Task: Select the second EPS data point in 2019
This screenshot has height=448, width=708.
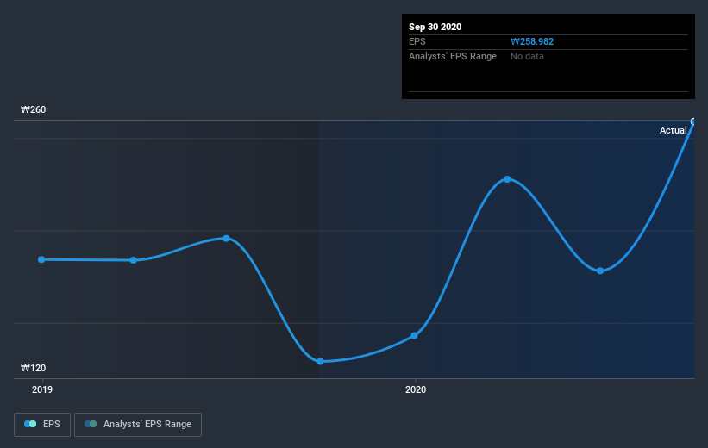Action: click(x=133, y=260)
